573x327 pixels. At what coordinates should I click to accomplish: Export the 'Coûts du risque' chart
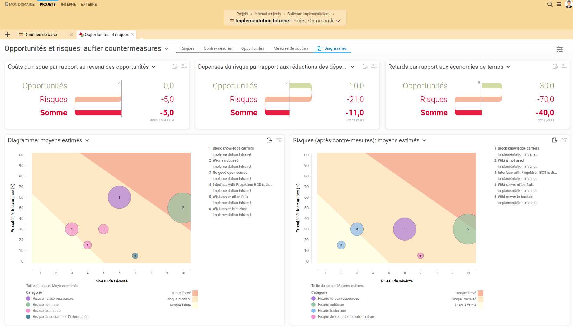coord(175,67)
